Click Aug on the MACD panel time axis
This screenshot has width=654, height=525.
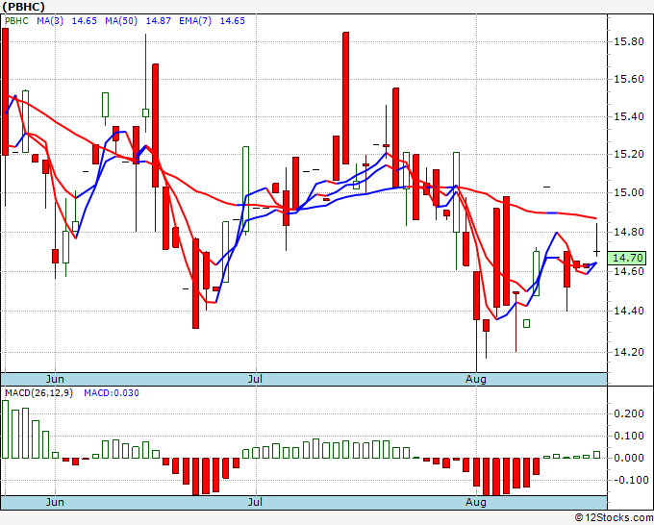point(476,502)
